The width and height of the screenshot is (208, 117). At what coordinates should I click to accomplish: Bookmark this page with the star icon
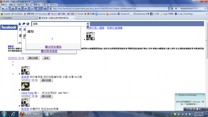click(164, 9)
